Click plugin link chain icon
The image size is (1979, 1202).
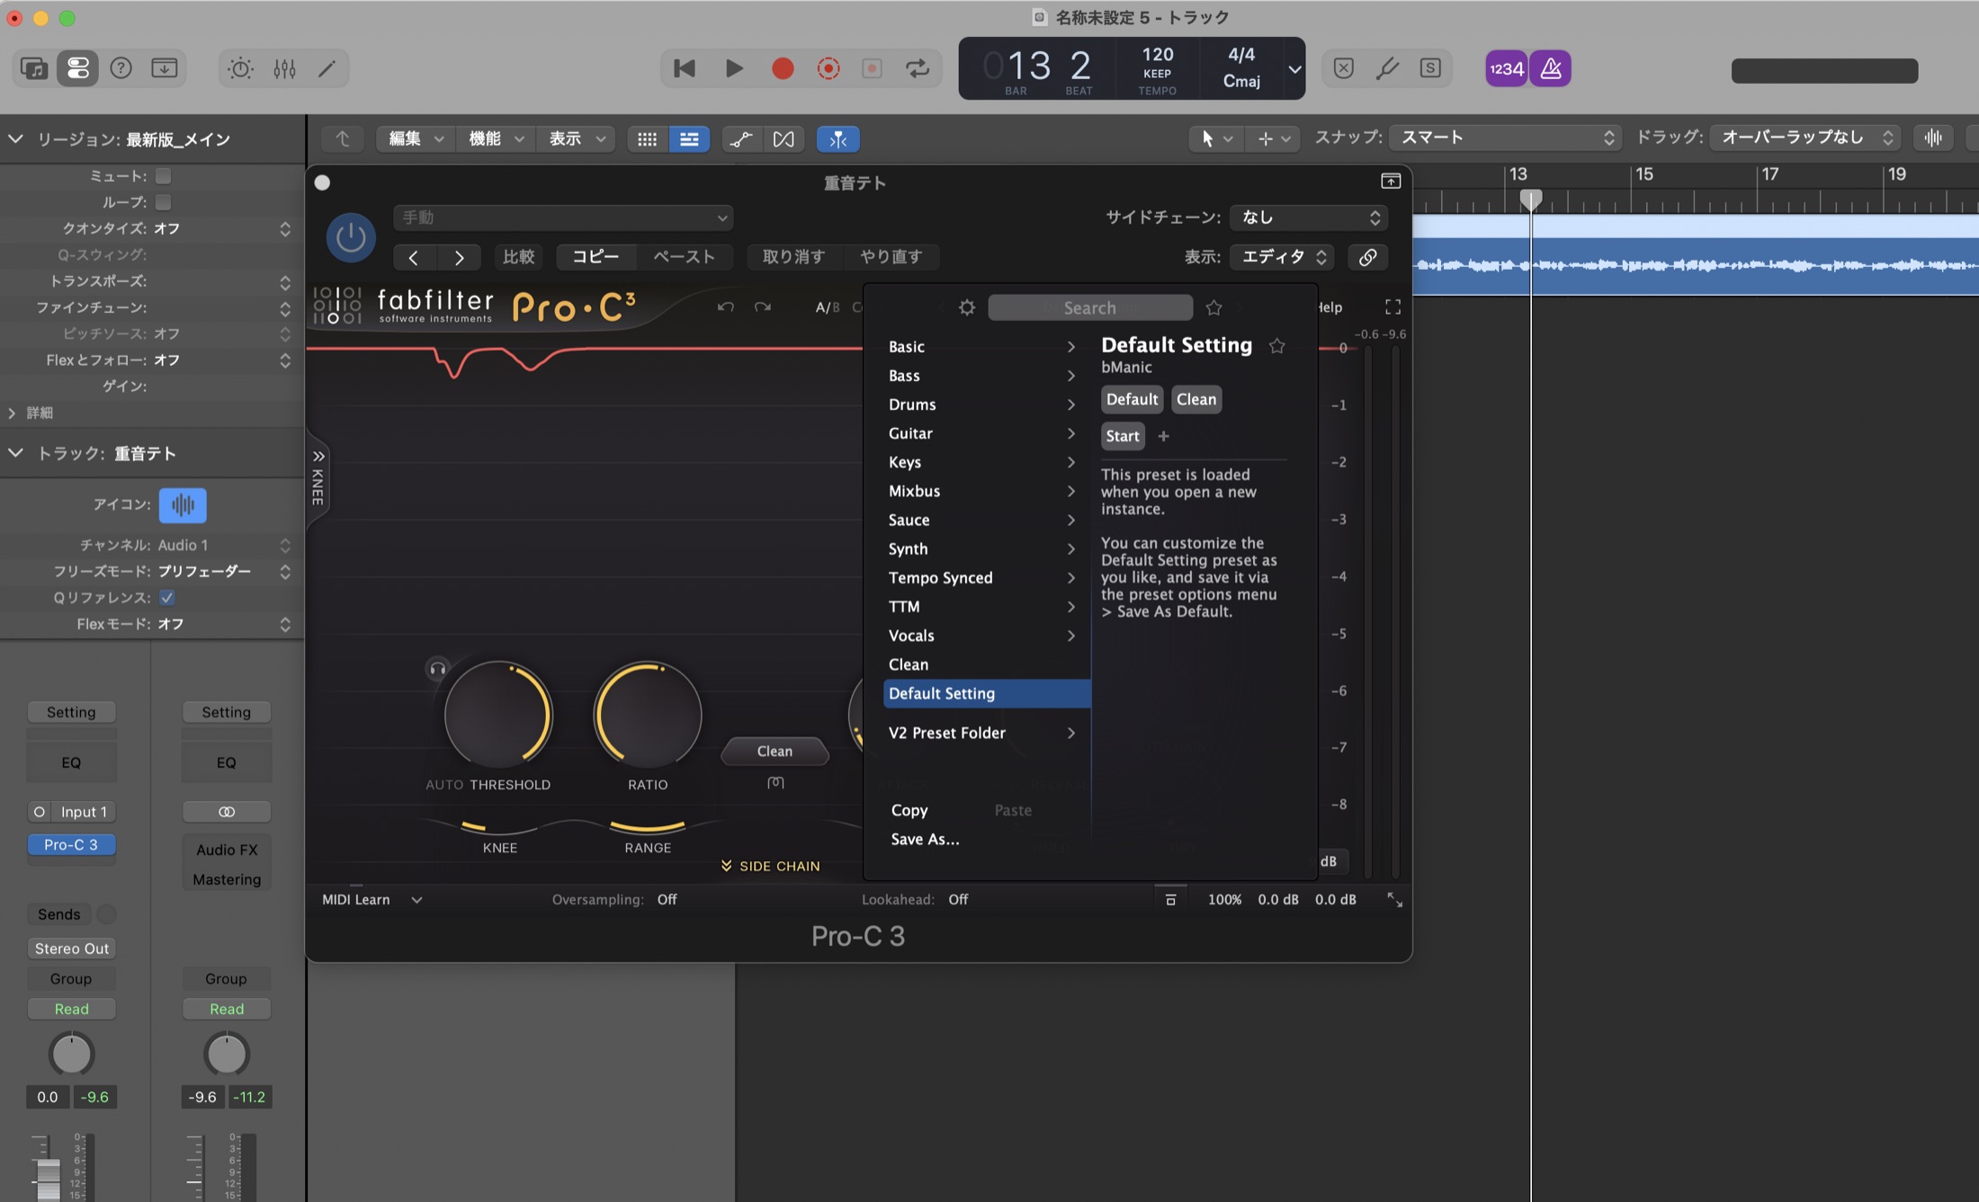point(1367,257)
